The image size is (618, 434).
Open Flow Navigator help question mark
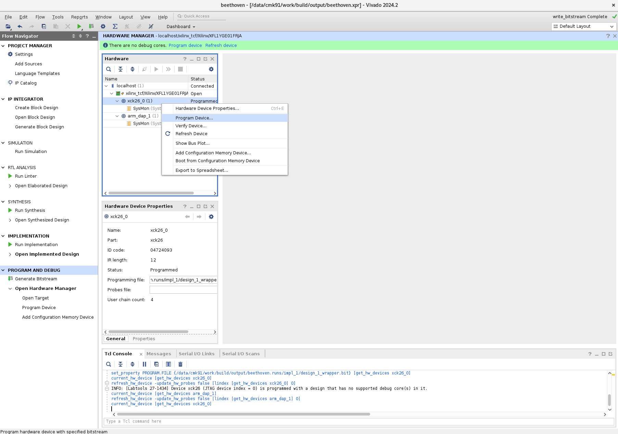[x=87, y=36]
